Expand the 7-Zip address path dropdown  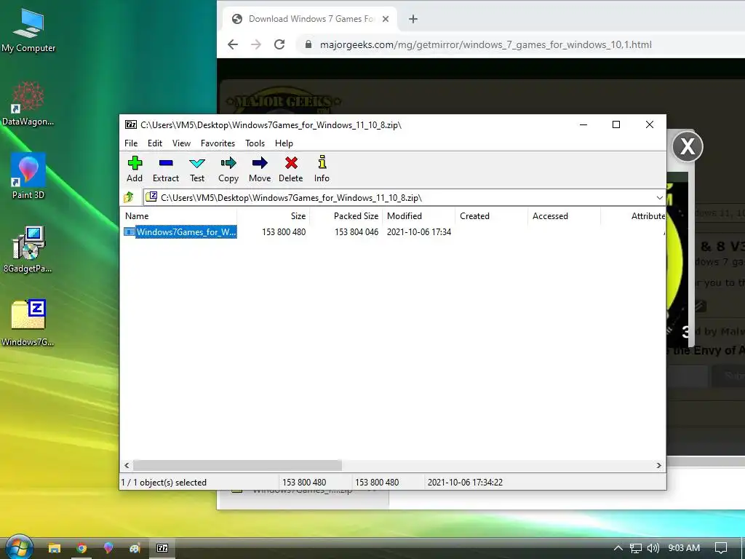(659, 197)
